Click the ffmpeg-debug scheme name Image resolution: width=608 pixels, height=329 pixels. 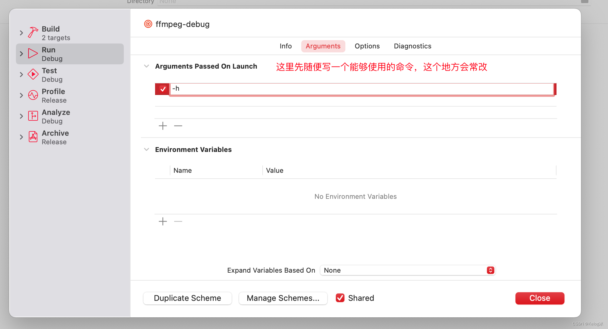click(x=183, y=24)
